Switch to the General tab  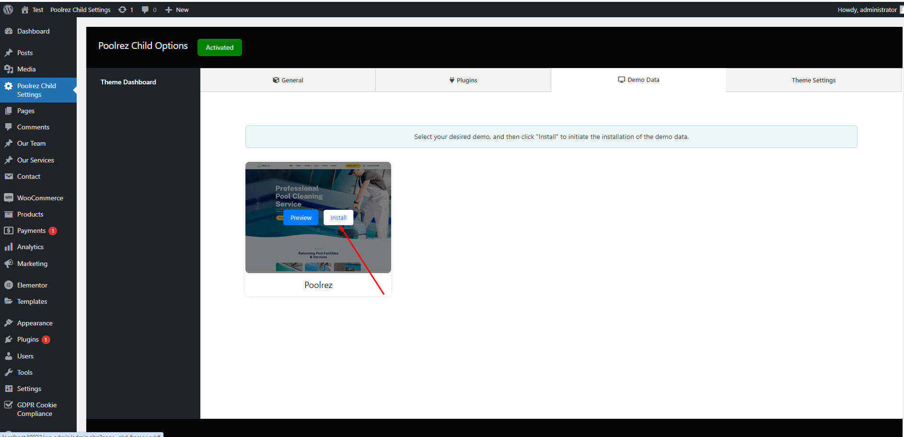(288, 80)
